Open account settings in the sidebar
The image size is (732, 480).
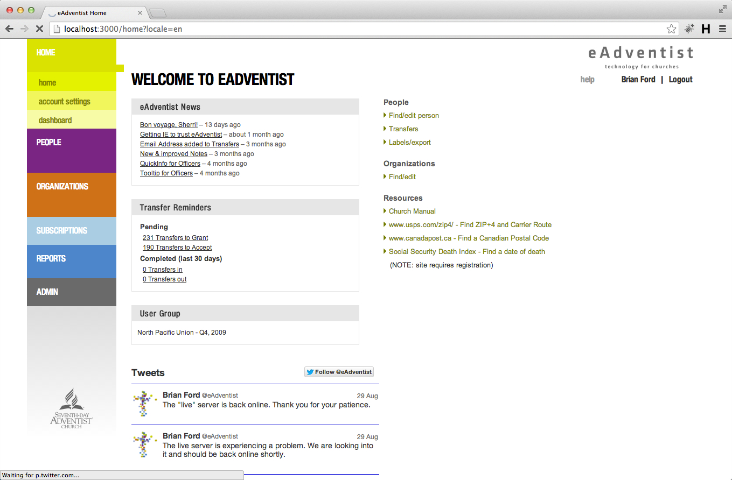(x=72, y=101)
